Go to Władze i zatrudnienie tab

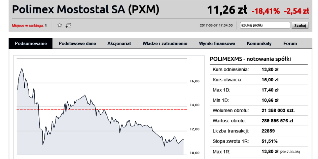pos(165,43)
